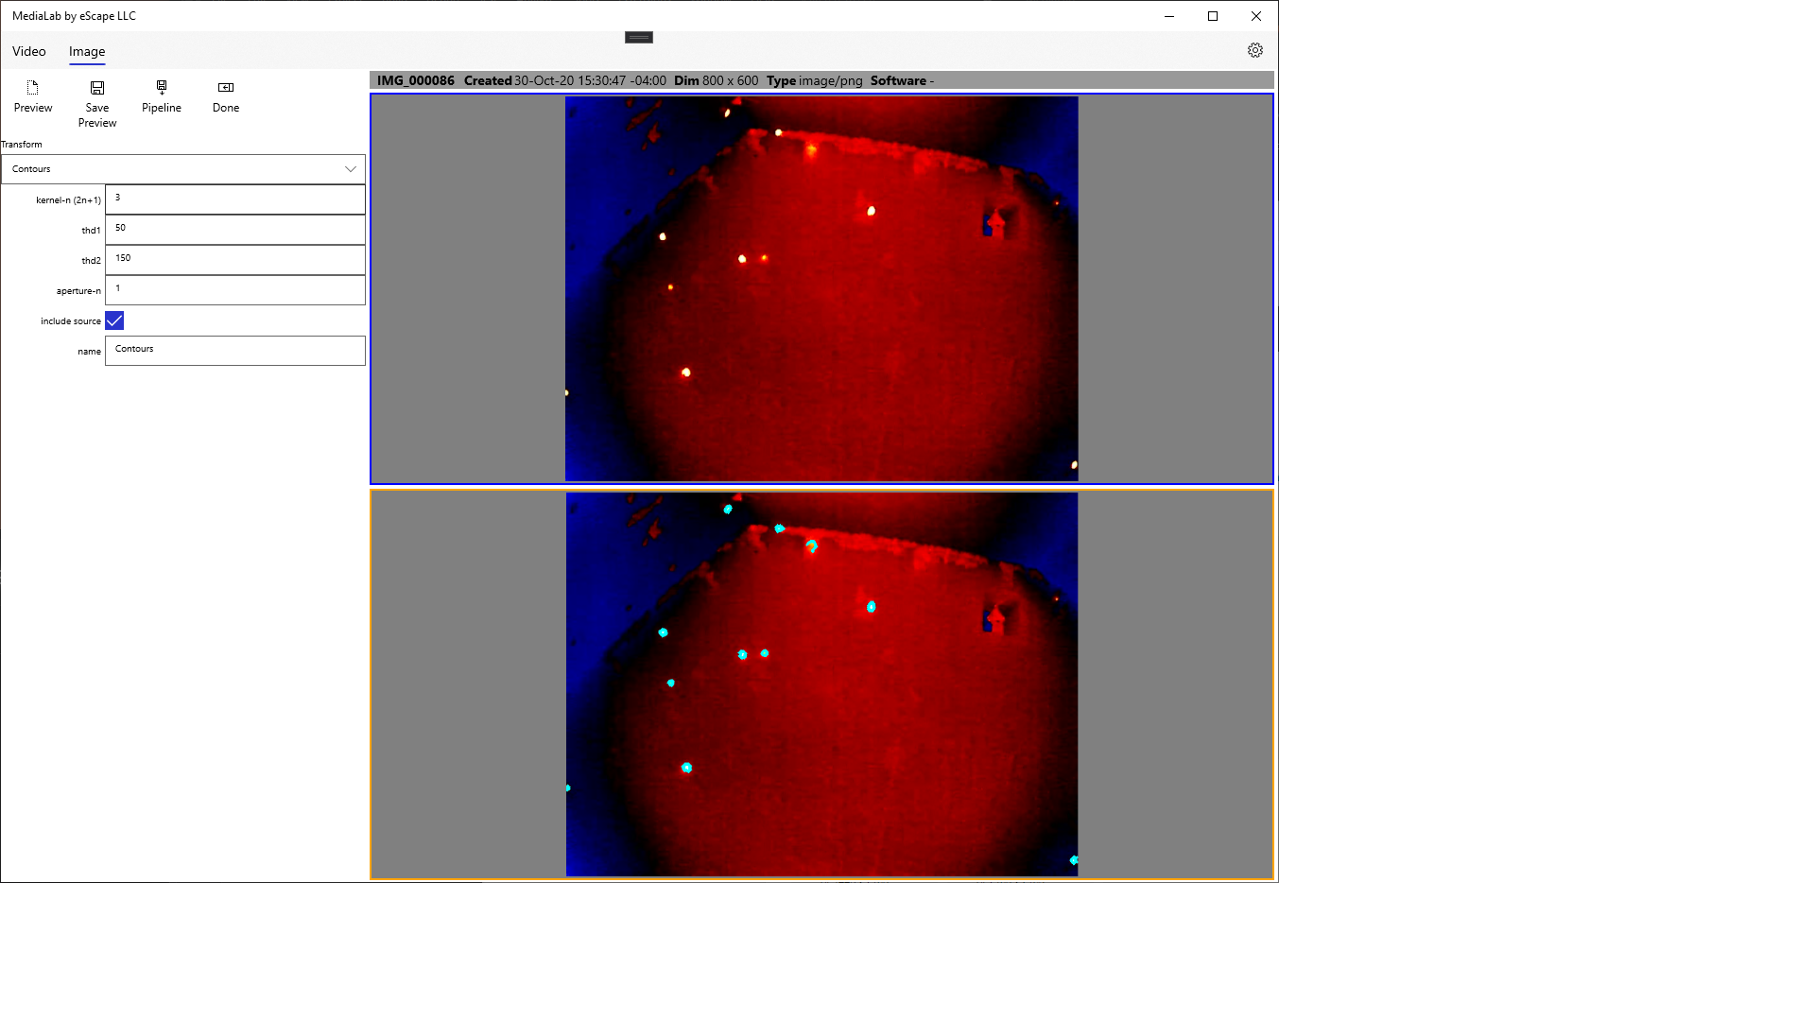Image resolution: width=1815 pixels, height=1021 pixels.
Task: Expand the Transform dropdown chevron
Action: click(x=351, y=169)
